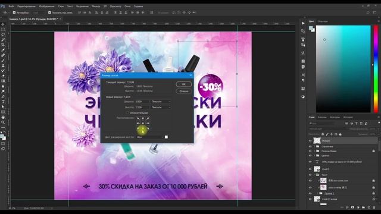
Task: Toggle visibility of the 30% text layer
Action: pyautogui.click(x=310, y=162)
